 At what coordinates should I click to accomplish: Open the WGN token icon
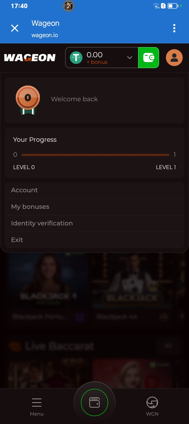coord(152,402)
